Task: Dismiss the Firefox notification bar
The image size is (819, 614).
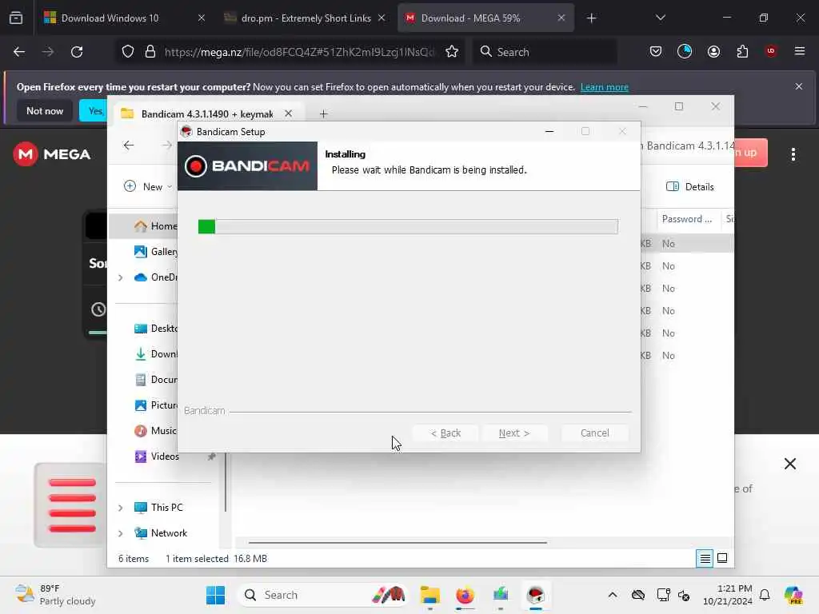Action: coord(798,86)
